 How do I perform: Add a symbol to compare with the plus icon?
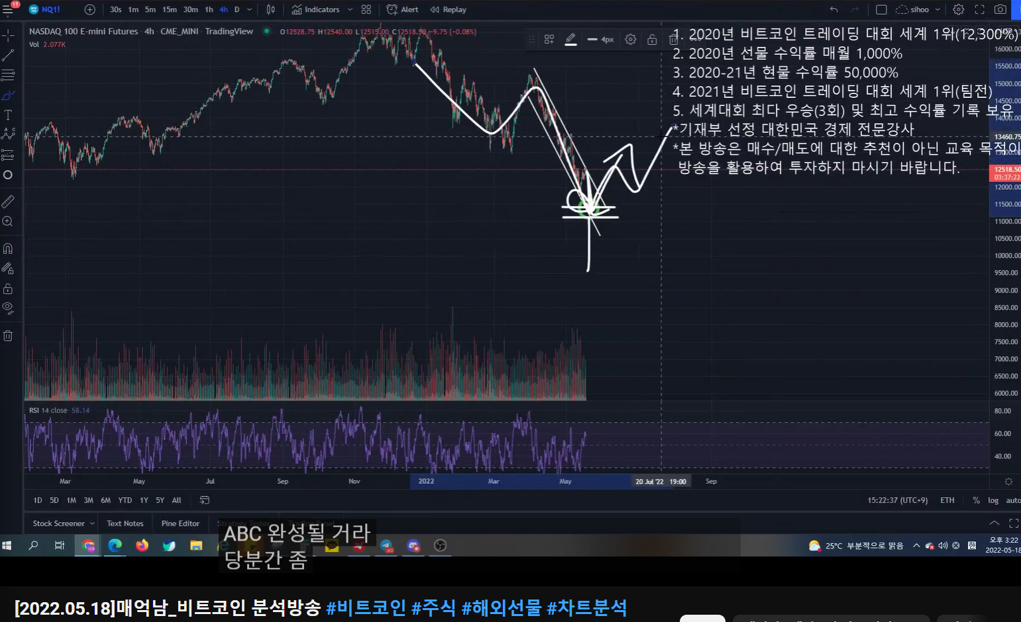coord(90,10)
